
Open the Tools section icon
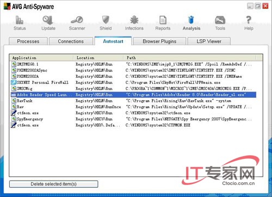pos(220,20)
